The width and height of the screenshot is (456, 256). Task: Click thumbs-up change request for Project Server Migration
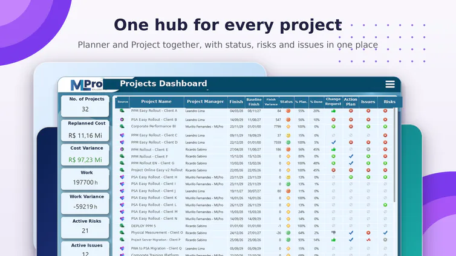pos(333,240)
